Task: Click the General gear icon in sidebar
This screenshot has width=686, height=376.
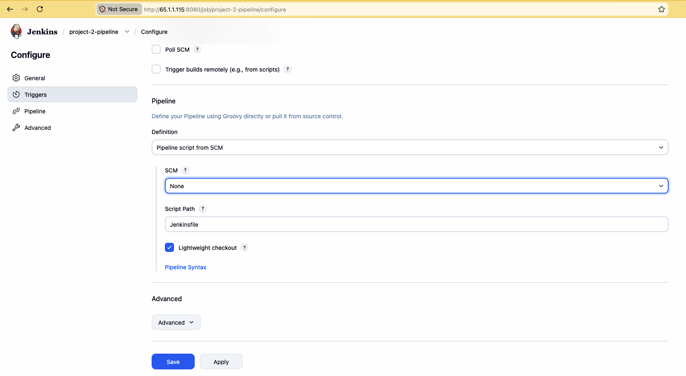Action: click(x=16, y=78)
